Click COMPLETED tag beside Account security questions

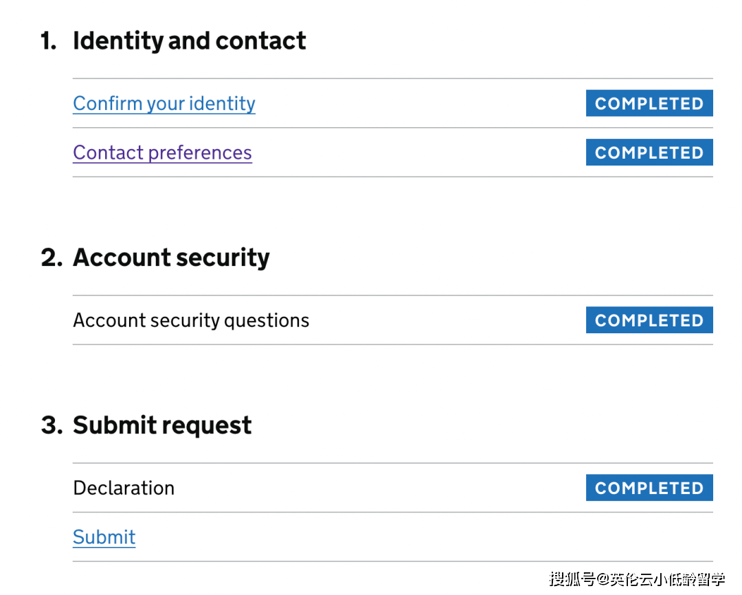pyautogui.click(x=649, y=320)
